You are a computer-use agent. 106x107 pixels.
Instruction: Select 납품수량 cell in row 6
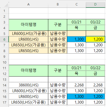58,39
